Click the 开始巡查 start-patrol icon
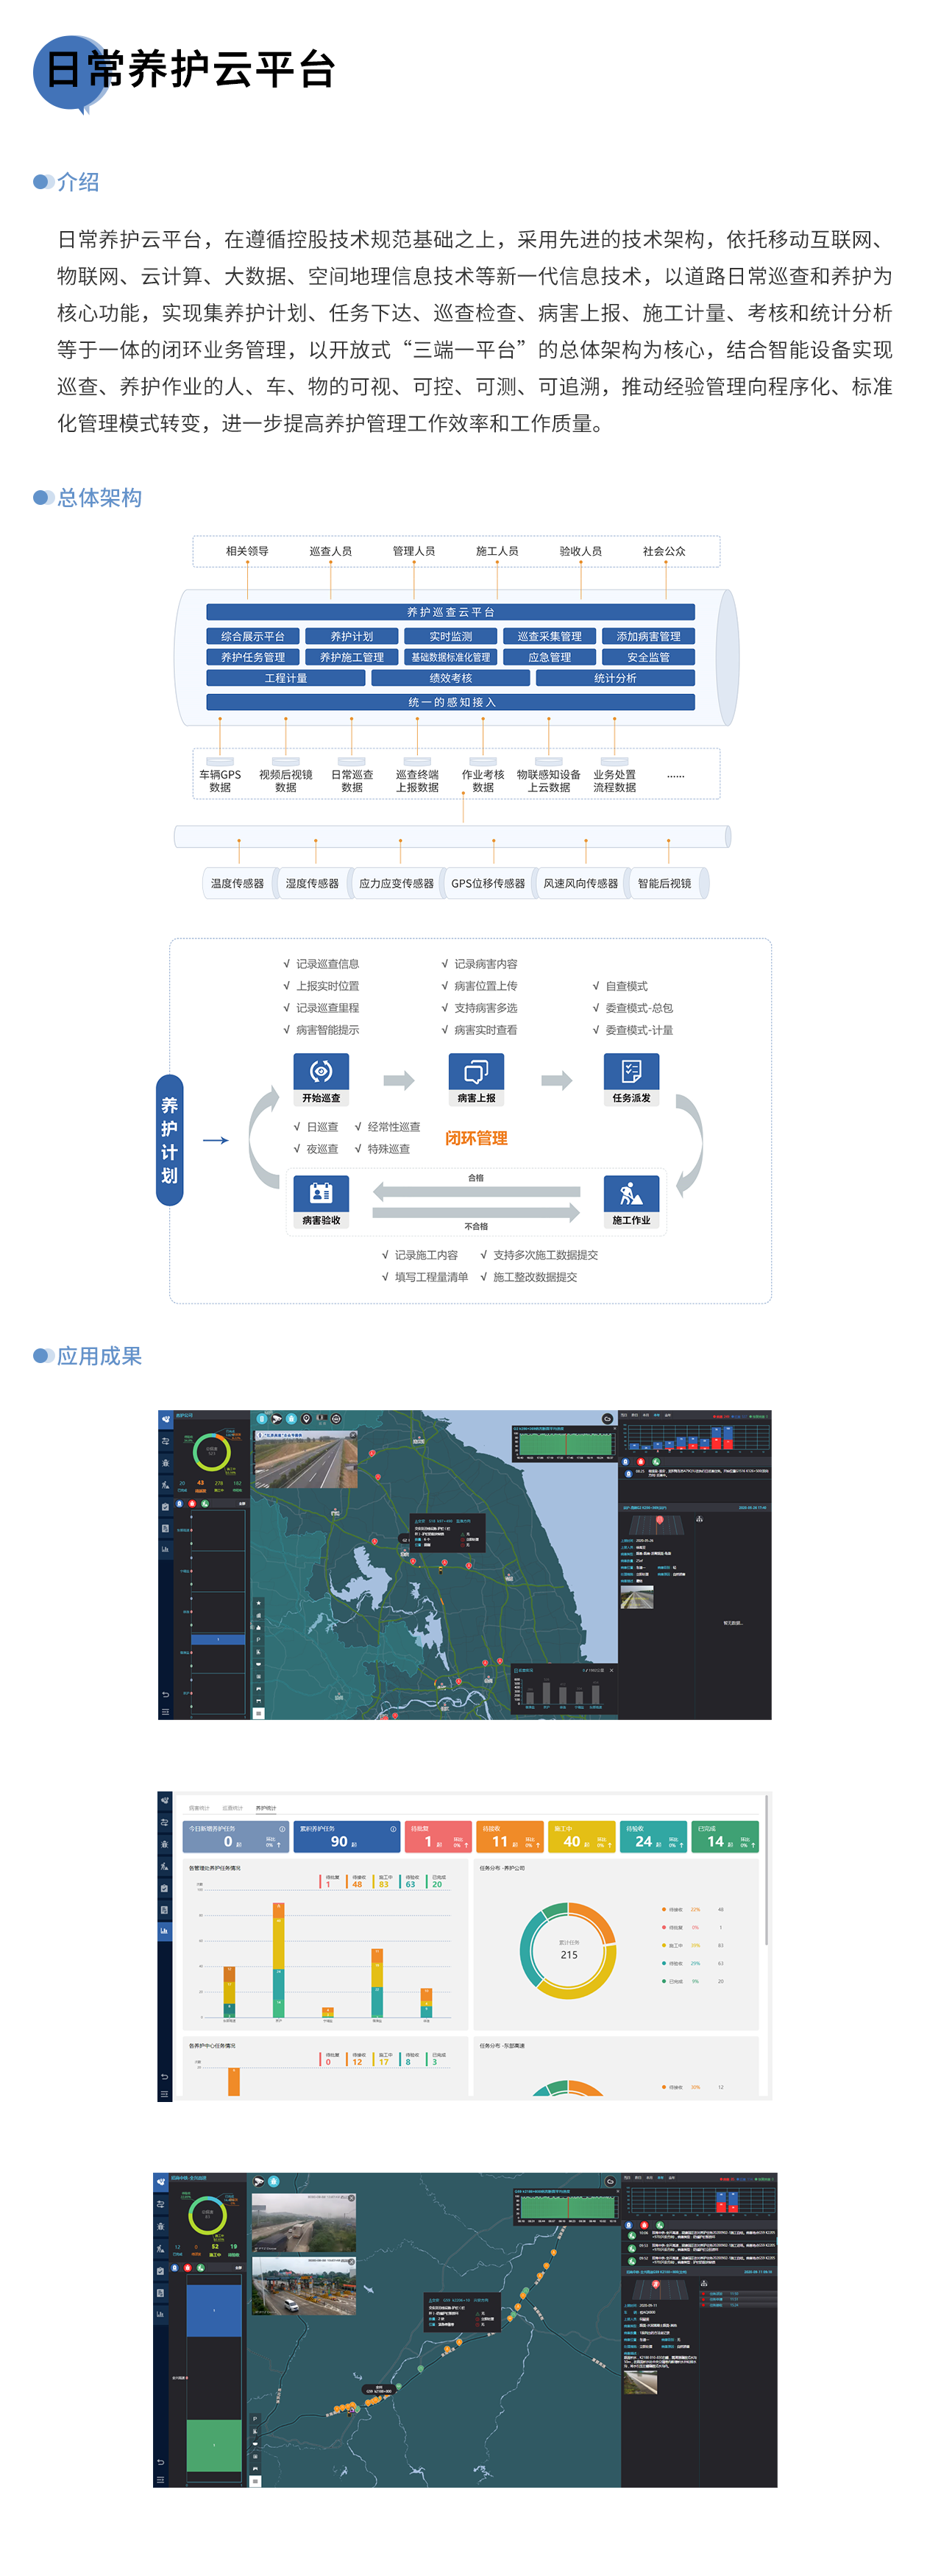This screenshot has height=2576, width=927. click(x=320, y=1071)
